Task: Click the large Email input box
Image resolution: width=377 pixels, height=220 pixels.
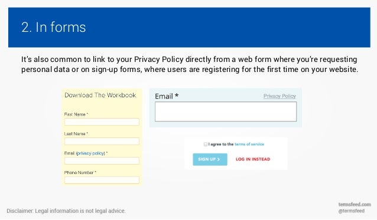Action: click(226, 111)
